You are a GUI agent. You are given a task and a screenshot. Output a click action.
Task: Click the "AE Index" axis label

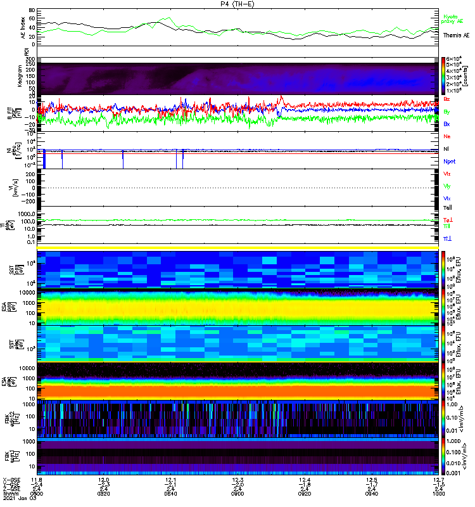[x=23, y=27]
